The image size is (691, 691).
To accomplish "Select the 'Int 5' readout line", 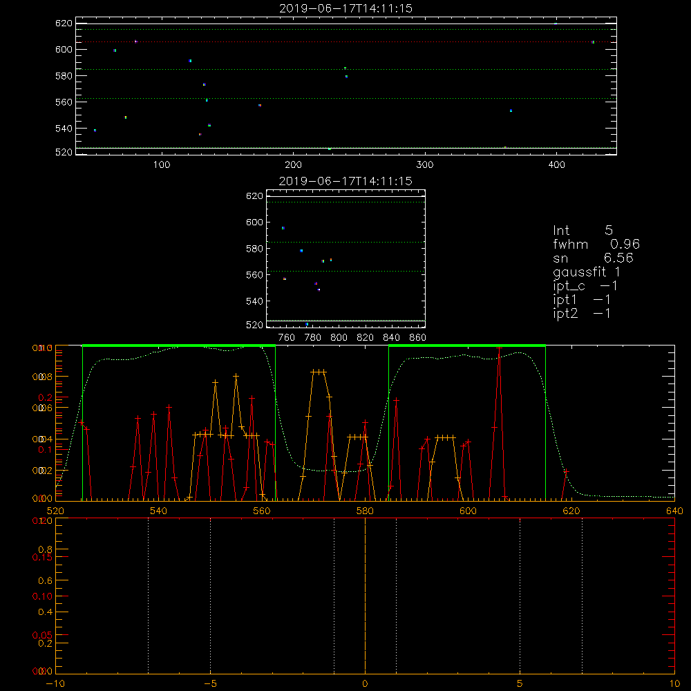I will click(583, 230).
